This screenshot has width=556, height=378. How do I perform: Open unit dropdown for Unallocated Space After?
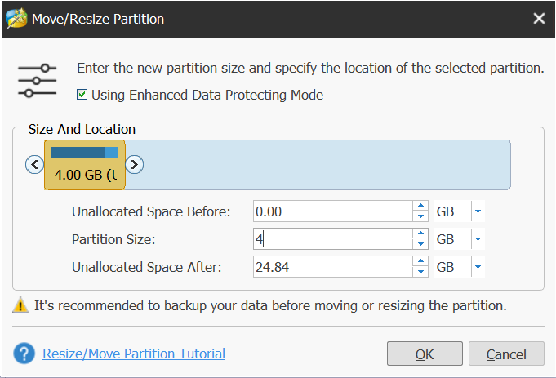[478, 267]
